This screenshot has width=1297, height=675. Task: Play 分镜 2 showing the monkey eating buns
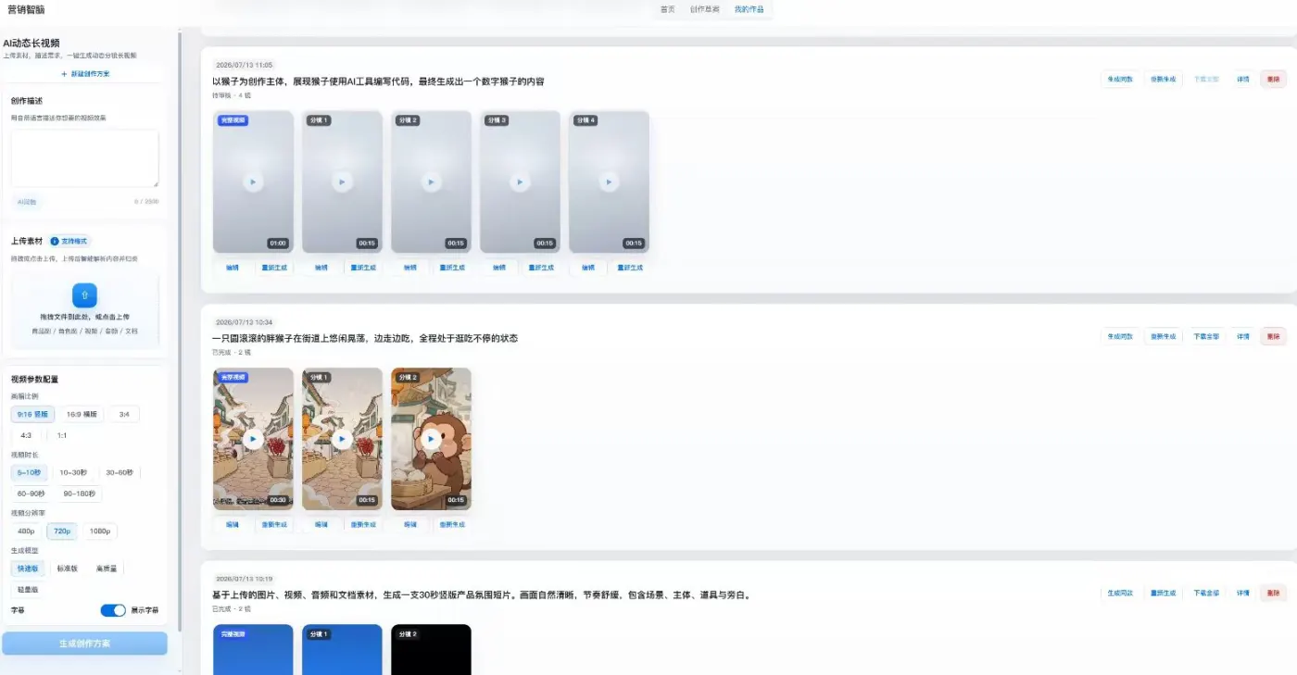[x=431, y=440]
